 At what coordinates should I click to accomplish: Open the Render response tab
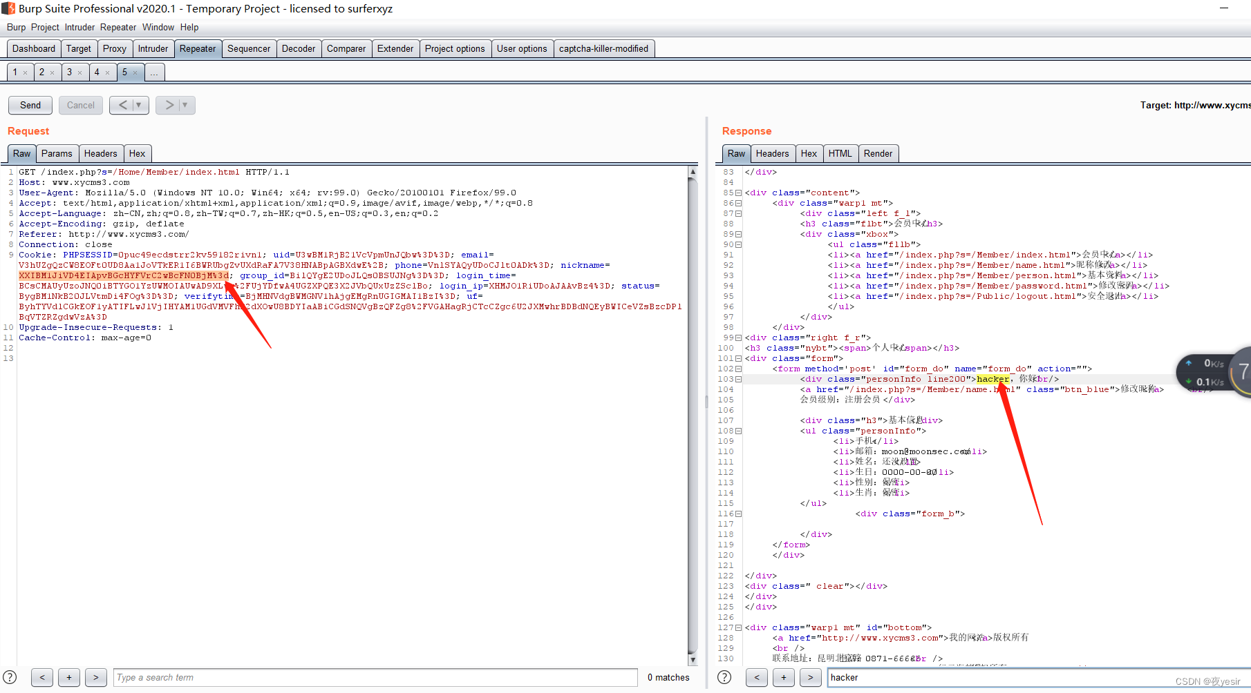point(878,153)
